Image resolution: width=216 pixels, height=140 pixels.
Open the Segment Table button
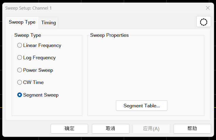[x=142, y=106]
